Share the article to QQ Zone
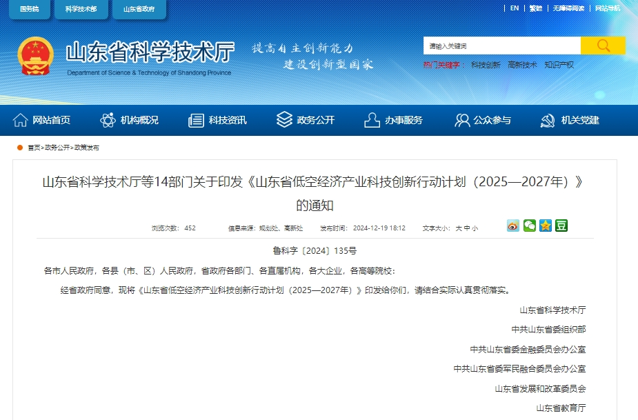The width and height of the screenshot is (638, 420). pos(544,226)
